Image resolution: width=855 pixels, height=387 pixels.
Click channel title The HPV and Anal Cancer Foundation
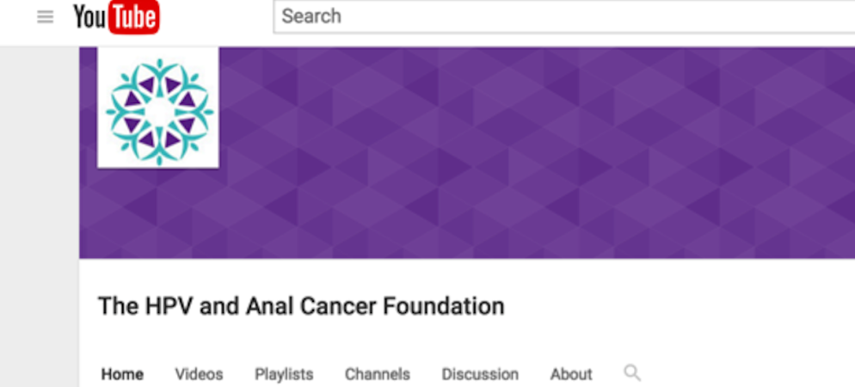301,306
